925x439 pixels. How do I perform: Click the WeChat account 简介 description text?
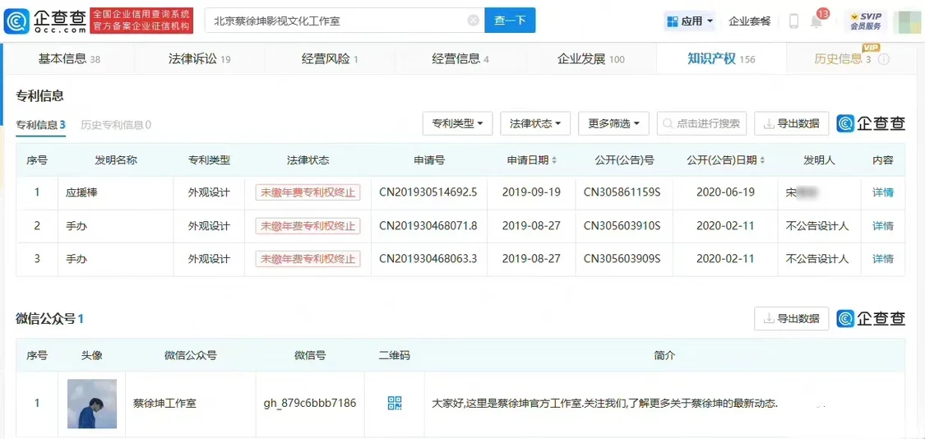tap(605, 404)
